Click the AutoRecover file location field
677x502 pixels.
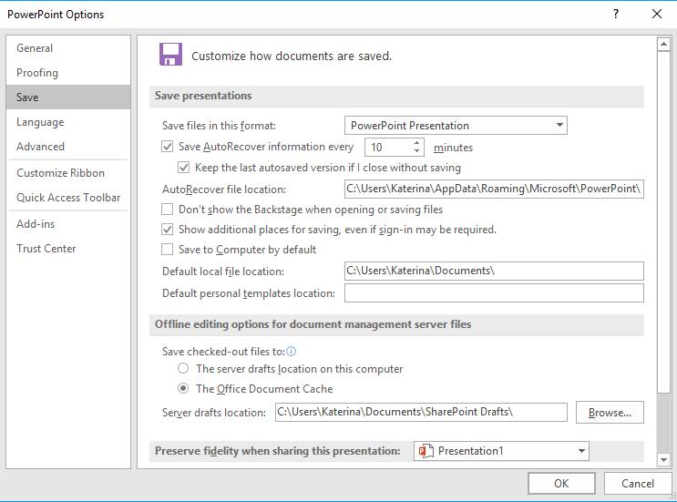click(494, 190)
